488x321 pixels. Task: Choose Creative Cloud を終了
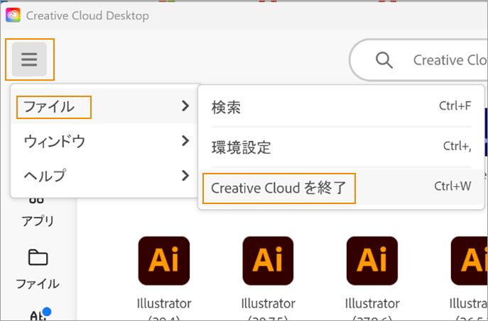(341, 188)
